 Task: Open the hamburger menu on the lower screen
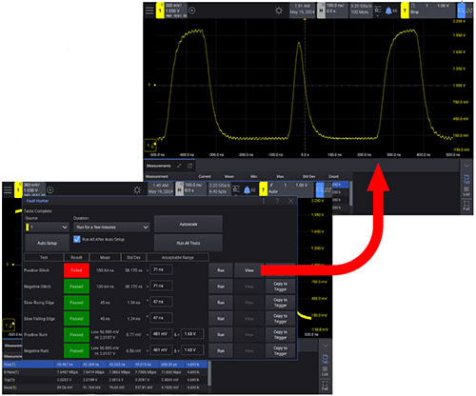[8, 190]
